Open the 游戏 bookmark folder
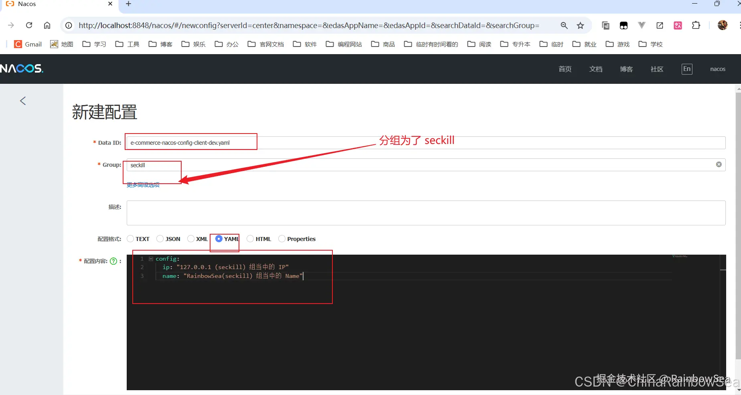The width and height of the screenshot is (741, 395). [617, 44]
